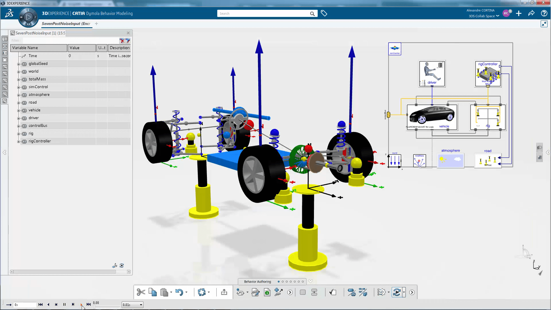The height and width of the screenshot is (310, 551).
Task: Expand the vehicle tree item
Action: click(x=18, y=110)
